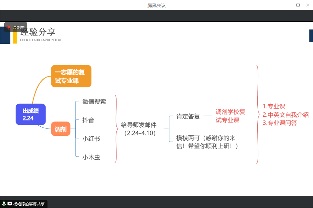
Task: Select the blue 出成绩 2.24 root node
Action: pyautogui.click(x=31, y=114)
